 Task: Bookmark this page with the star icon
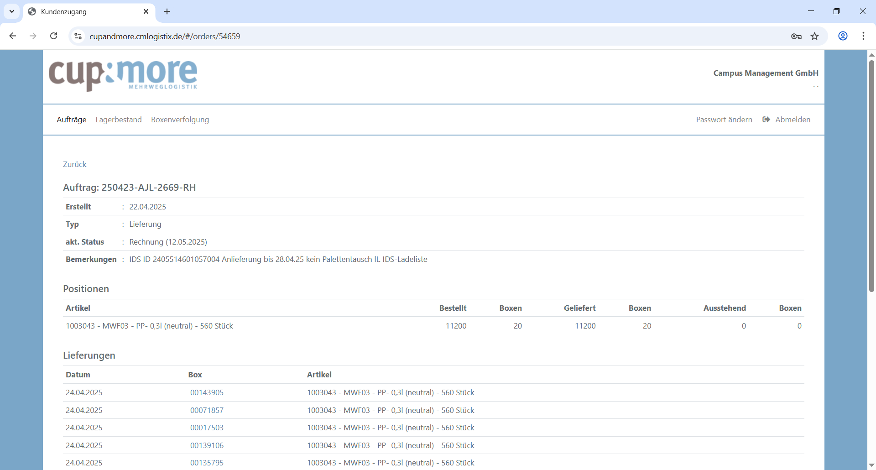(x=815, y=36)
